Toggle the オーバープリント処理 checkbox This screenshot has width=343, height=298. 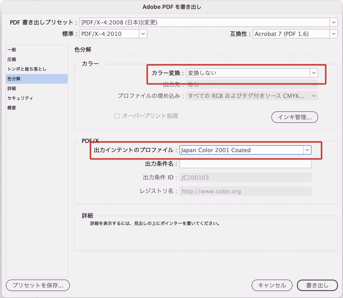117,116
